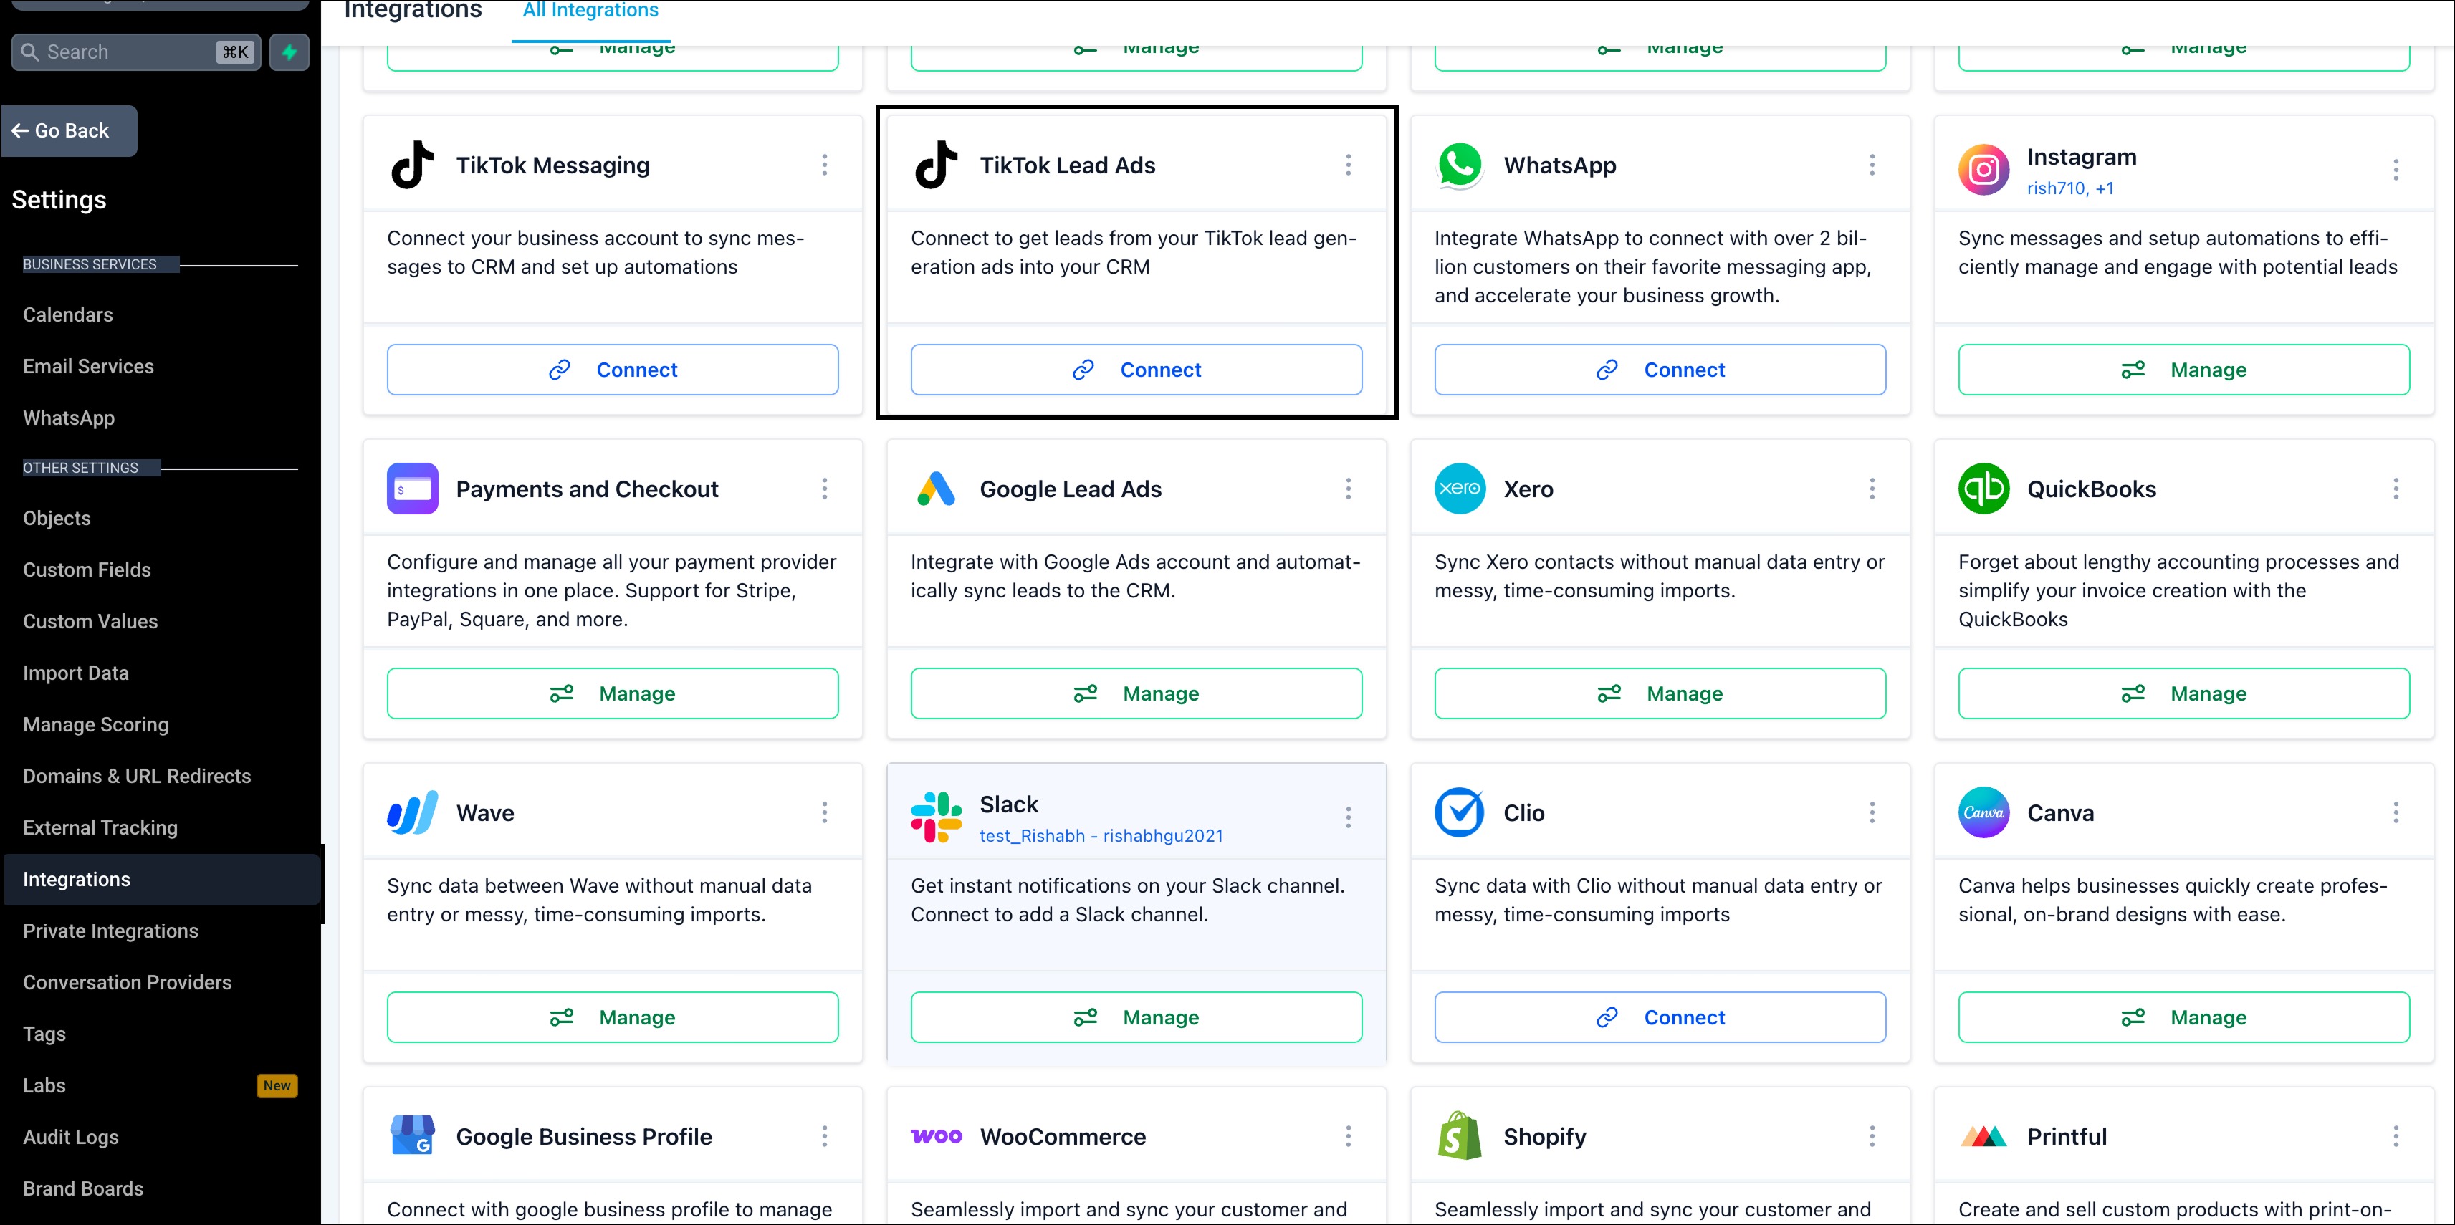The image size is (2455, 1225).
Task: Click the Instagram logo icon
Action: point(1983,170)
